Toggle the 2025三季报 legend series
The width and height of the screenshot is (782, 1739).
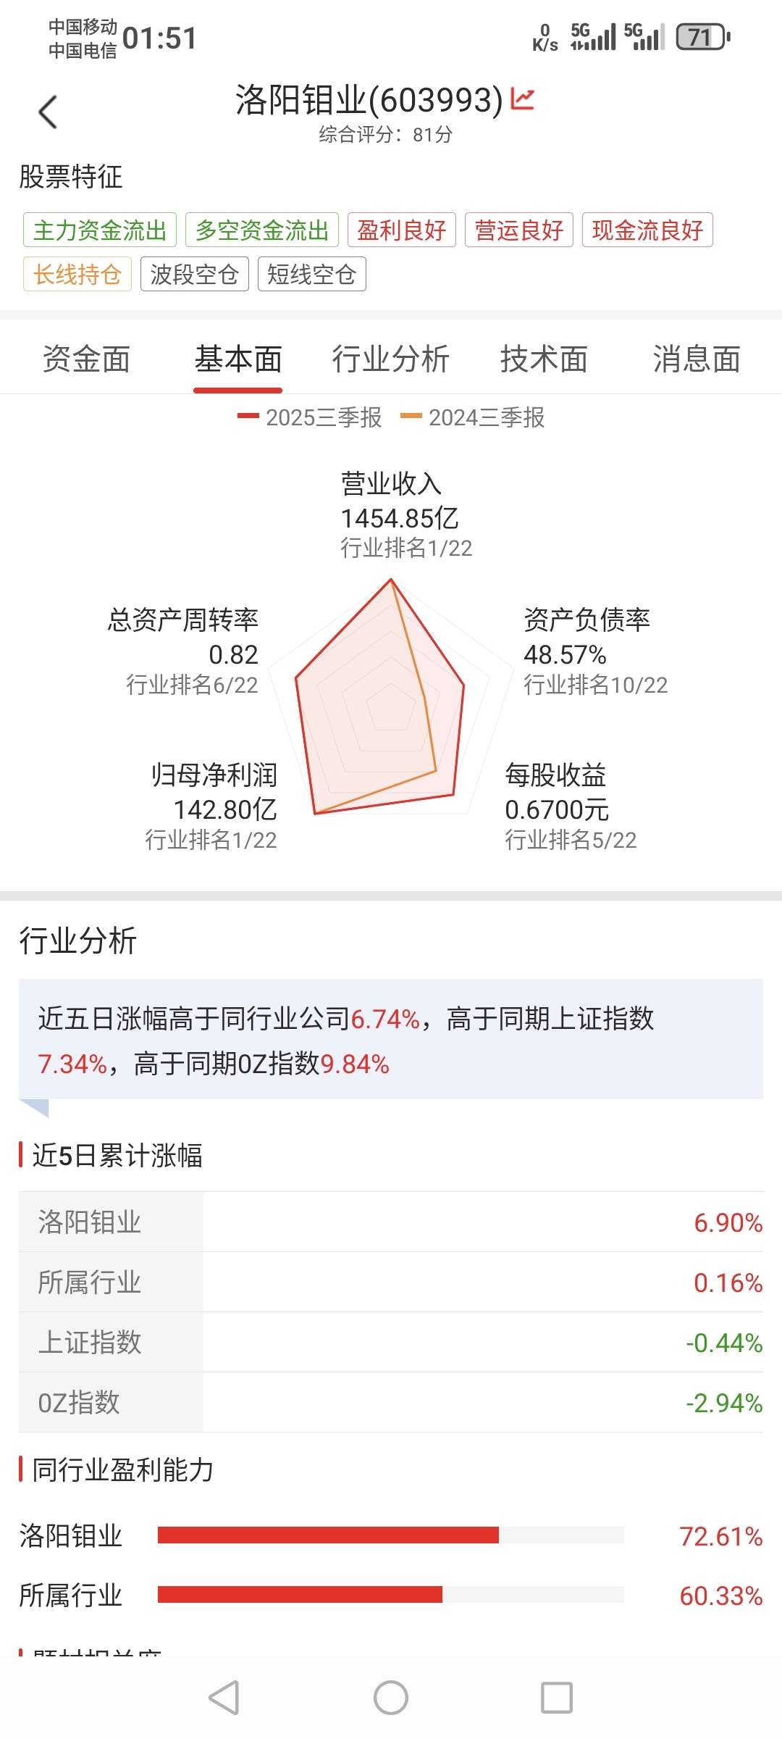point(310,417)
